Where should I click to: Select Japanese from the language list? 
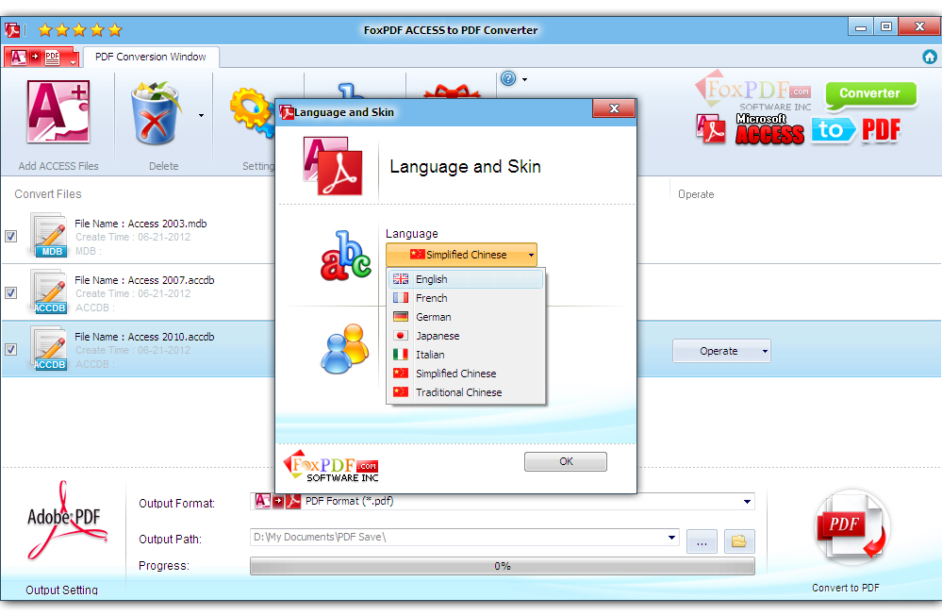point(466,336)
